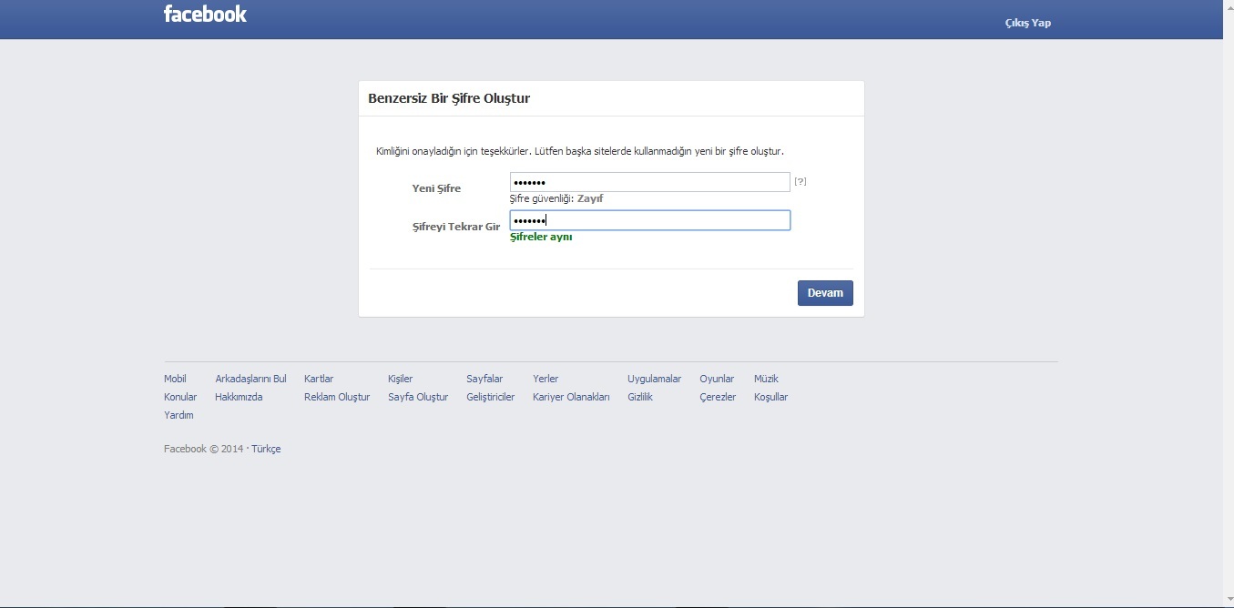1234x608 pixels.
Task: Open the Kişiler footer link
Action: [400, 379]
